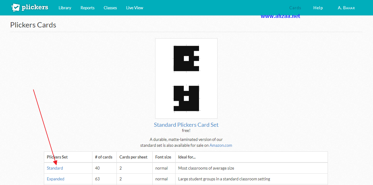Select the Expanded card set in the table

(x=55, y=179)
